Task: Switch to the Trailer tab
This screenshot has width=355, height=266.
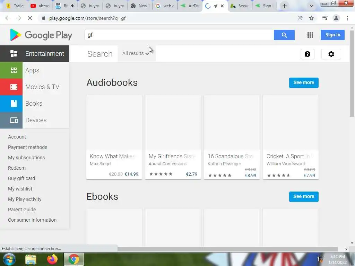Action: click(15, 6)
